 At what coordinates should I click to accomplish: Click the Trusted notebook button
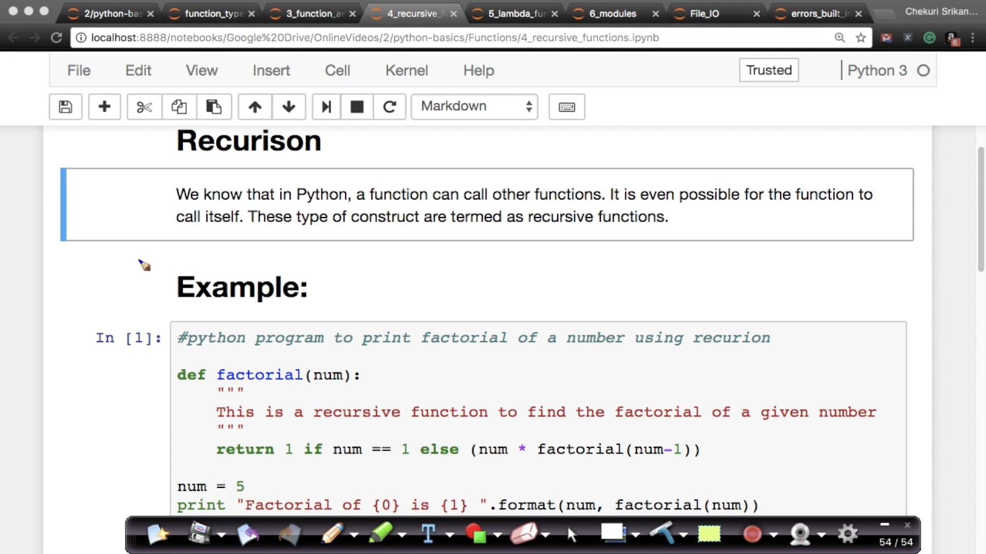pos(769,70)
